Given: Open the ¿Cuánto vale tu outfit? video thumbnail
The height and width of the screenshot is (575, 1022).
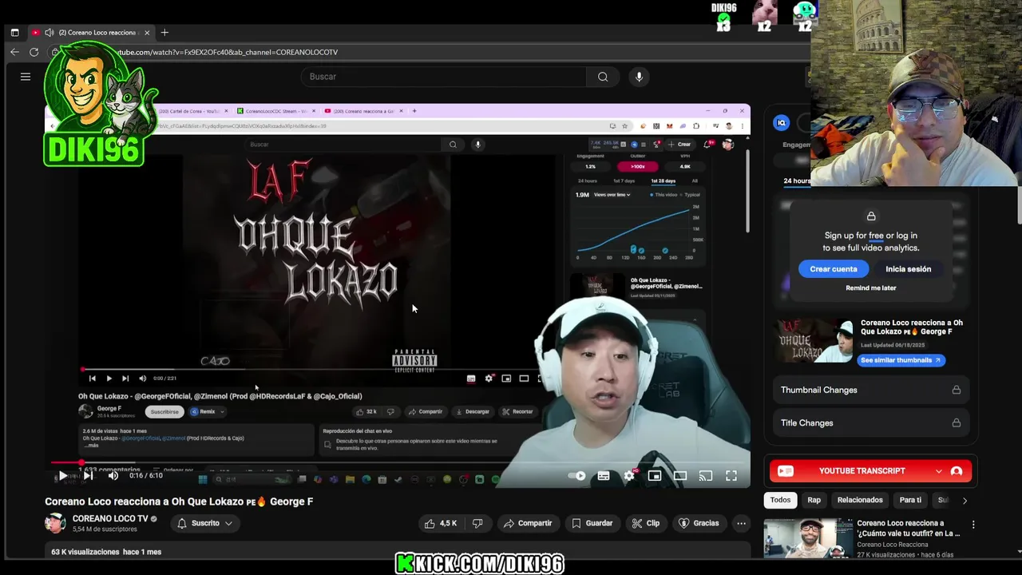Looking at the screenshot, I should click(x=808, y=538).
